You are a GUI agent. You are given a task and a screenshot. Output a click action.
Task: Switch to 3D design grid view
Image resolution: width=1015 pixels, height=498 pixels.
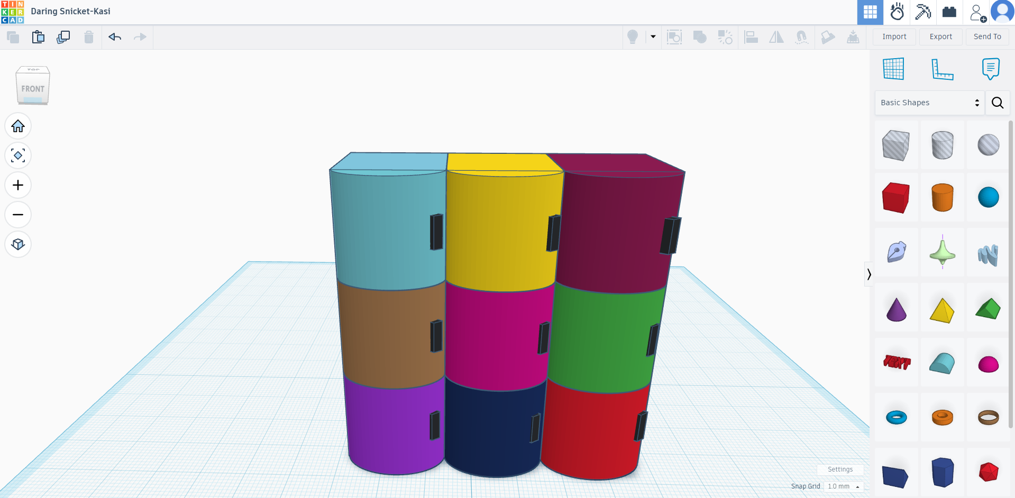871,12
